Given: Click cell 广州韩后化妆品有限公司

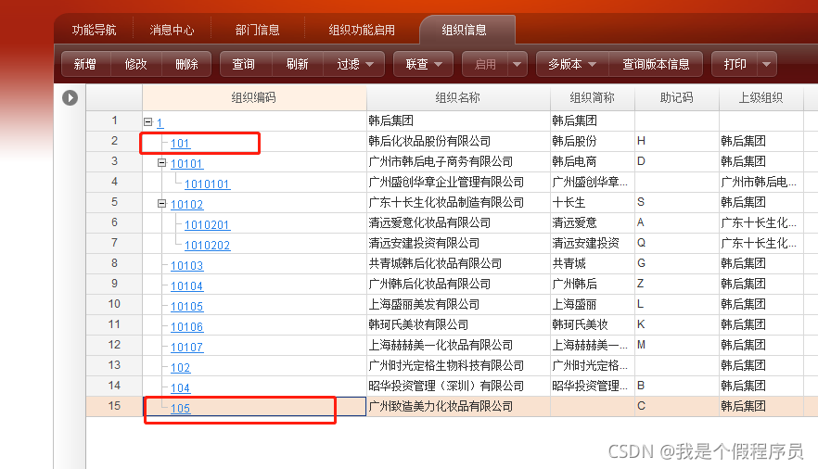Looking at the screenshot, I should pyautogui.click(x=458, y=284).
